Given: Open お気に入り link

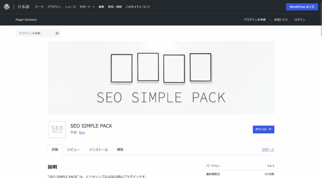Looking at the screenshot, I should [x=281, y=20].
